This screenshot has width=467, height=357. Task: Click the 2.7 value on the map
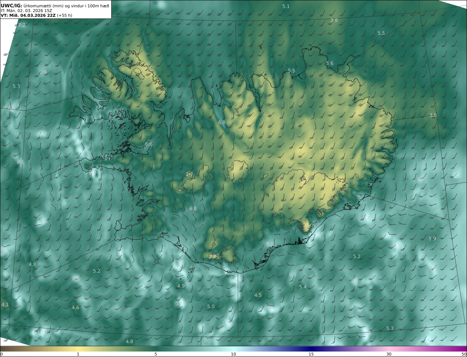[x=189, y=174]
